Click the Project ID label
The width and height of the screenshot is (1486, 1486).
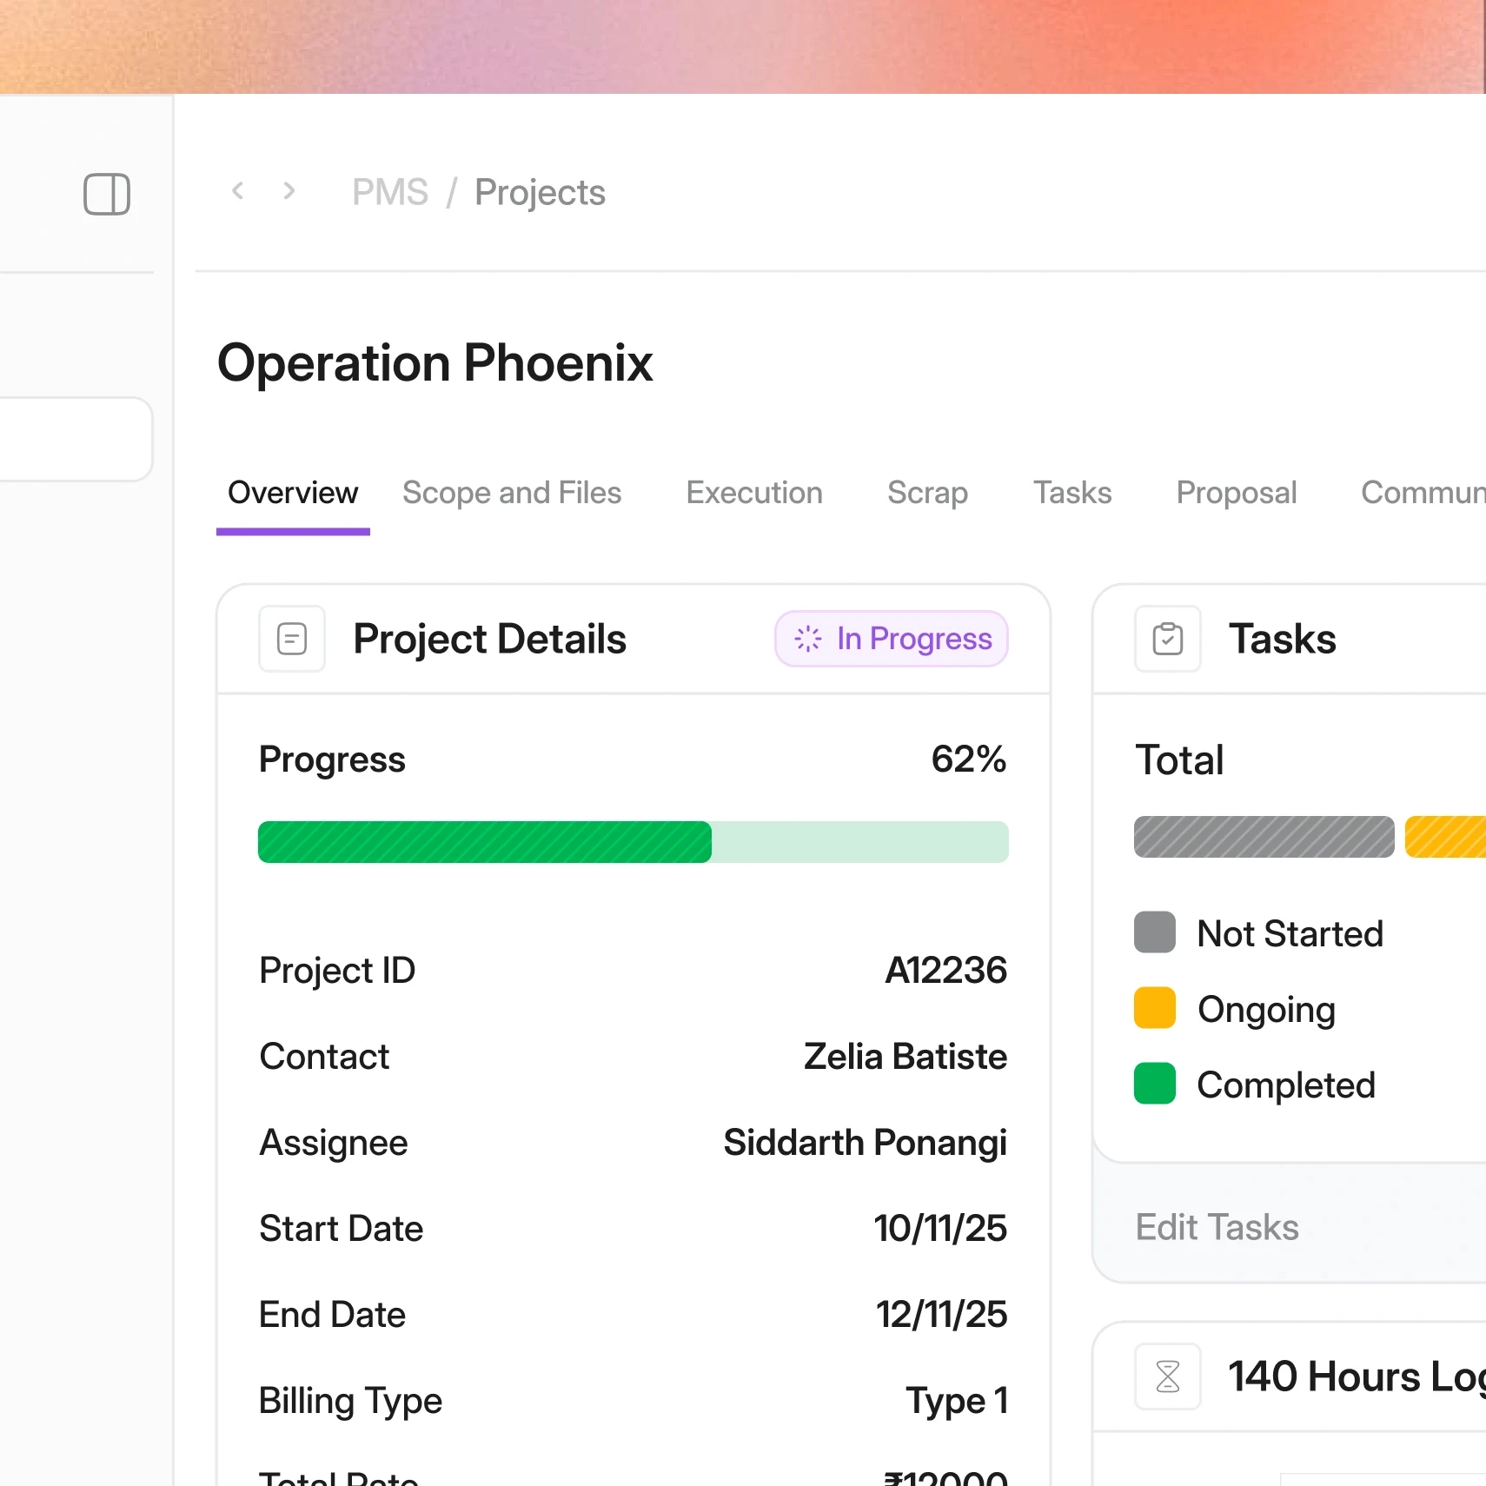click(337, 971)
